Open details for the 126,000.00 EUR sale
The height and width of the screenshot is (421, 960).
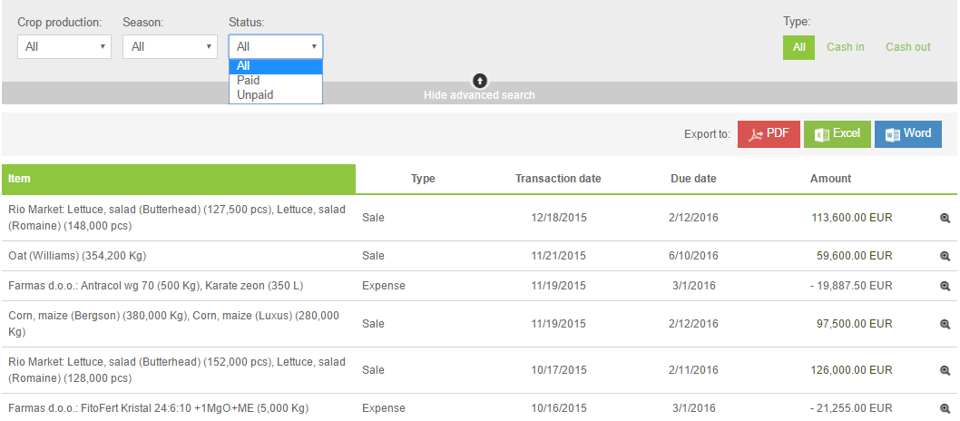coord(945,370)
